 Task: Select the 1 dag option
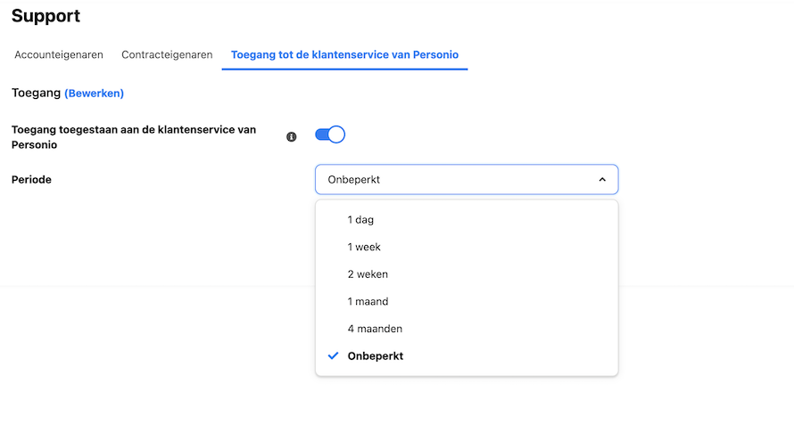[467, 220]
